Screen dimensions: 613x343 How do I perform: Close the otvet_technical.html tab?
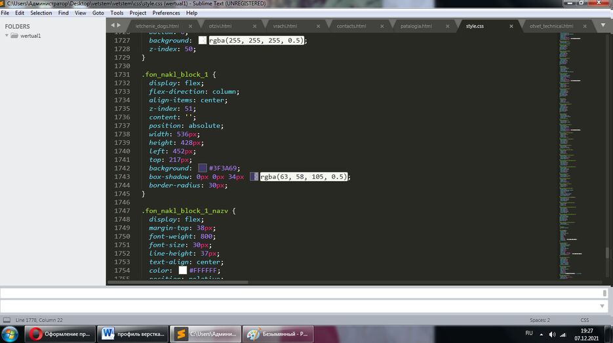tap(584, 26)
